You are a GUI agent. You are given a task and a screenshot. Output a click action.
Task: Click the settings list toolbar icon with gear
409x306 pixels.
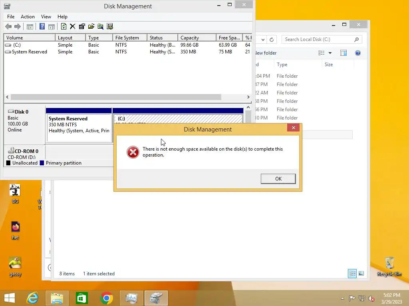pos(110,26)
